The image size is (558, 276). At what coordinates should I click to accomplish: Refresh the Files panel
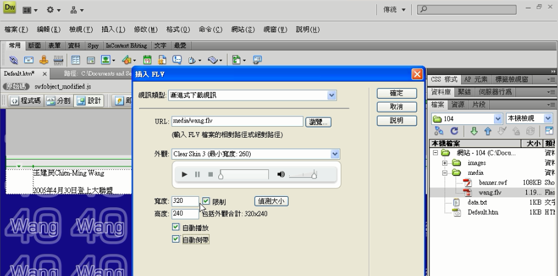pos(454,131)
